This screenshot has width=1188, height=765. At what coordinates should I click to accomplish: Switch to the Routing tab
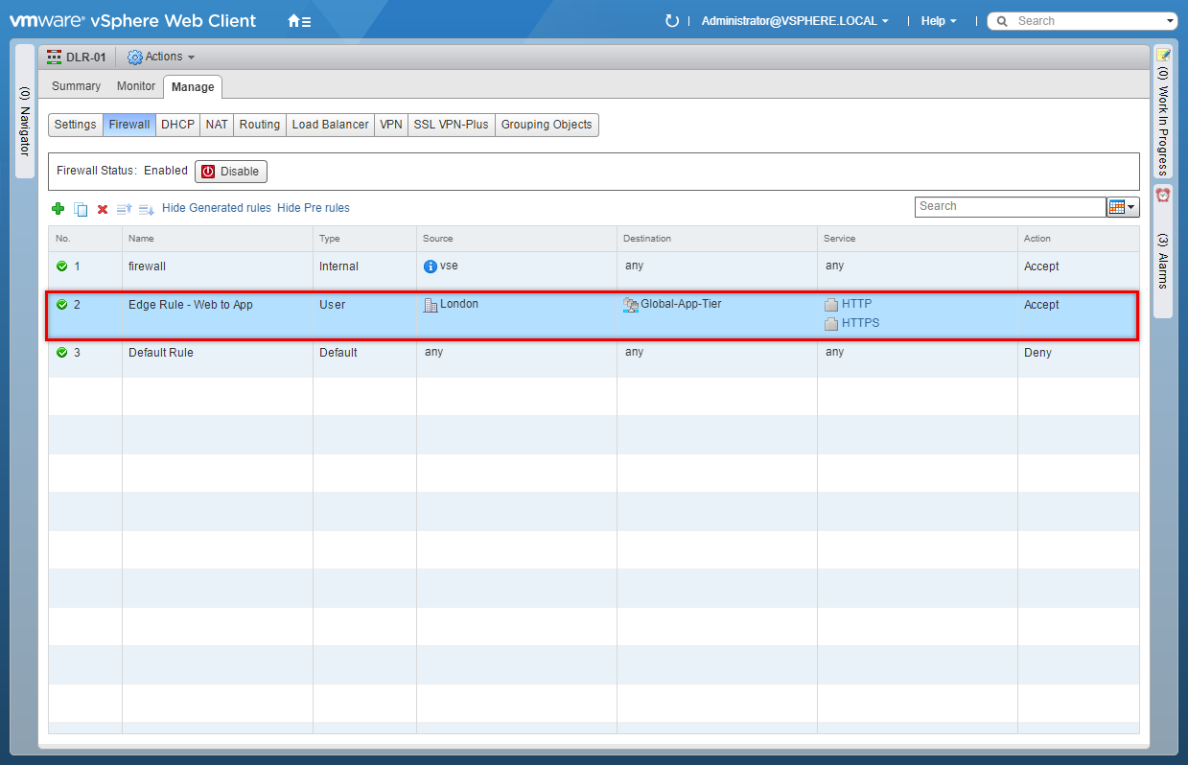(x=260, y=125)
